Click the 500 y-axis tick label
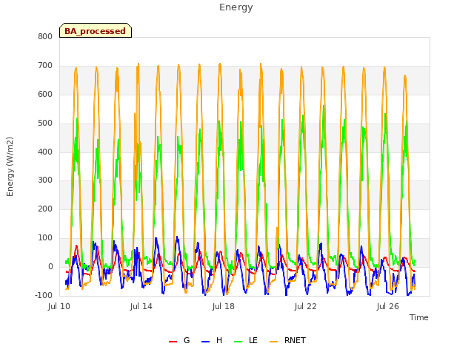474x355 pixels. click(x=45, y=124)
